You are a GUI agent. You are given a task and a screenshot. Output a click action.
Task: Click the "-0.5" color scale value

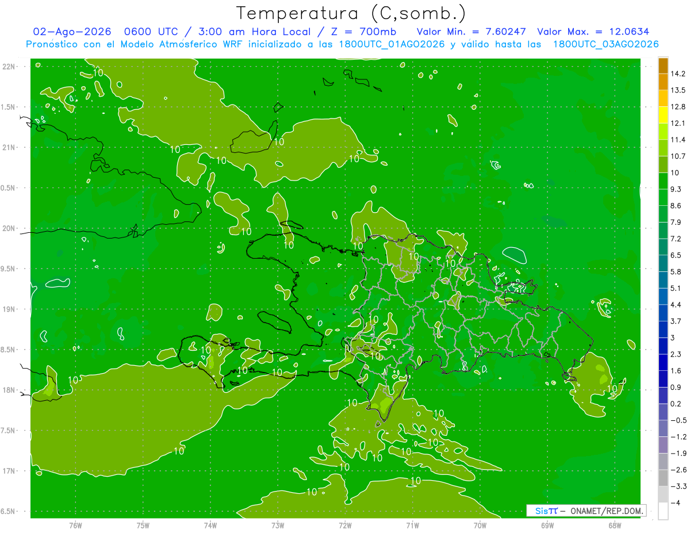pyautogui.click(x=678, y=421)
